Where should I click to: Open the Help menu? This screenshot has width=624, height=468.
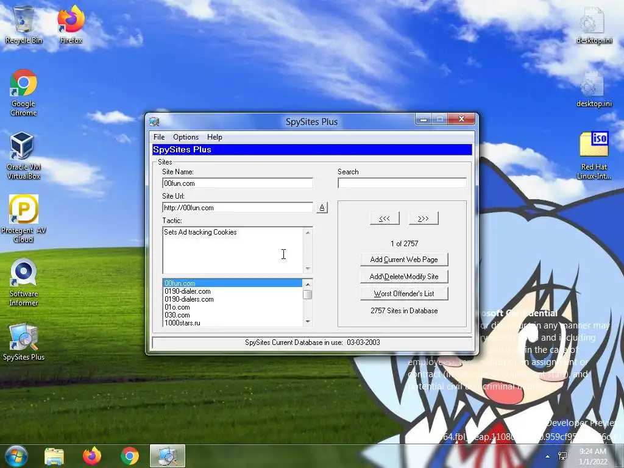coord(214,137)
